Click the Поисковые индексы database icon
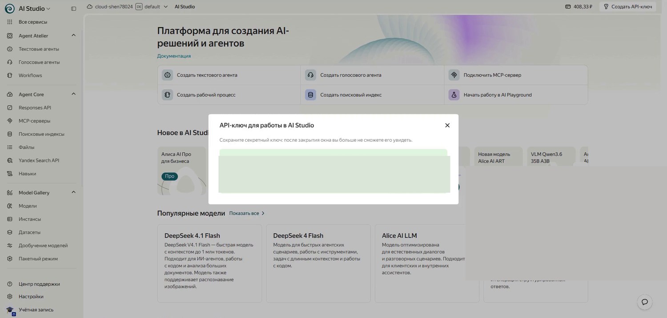Screen dimensions: 667x318 [x=10, y=134]
